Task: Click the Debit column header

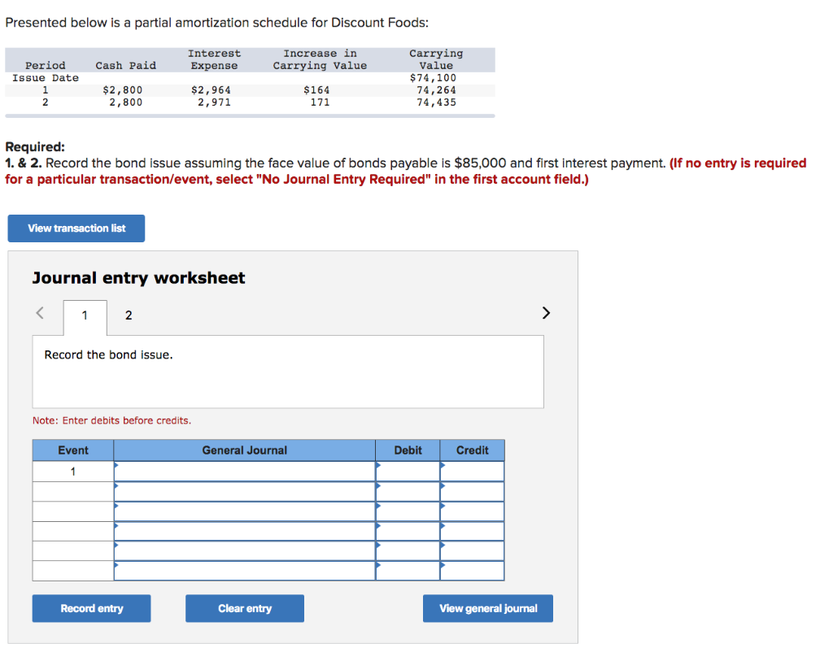Action: (408, 450)
